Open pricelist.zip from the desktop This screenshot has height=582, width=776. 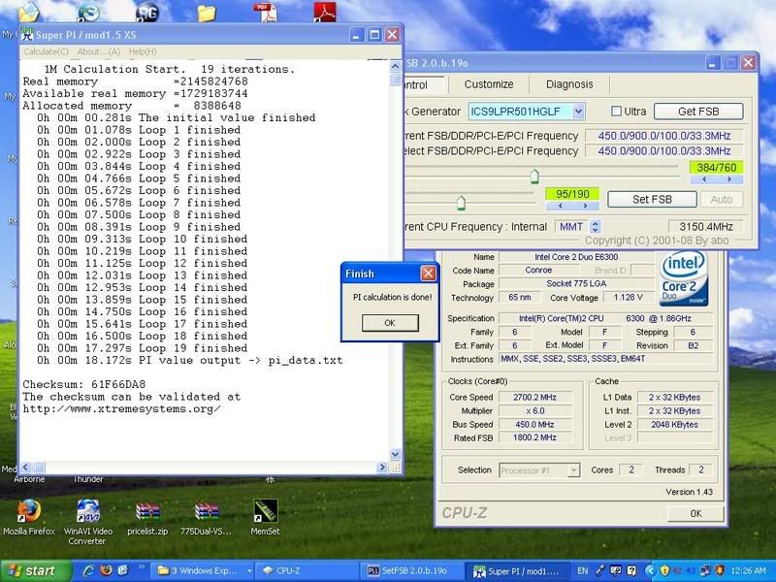(x=145, y=509)
